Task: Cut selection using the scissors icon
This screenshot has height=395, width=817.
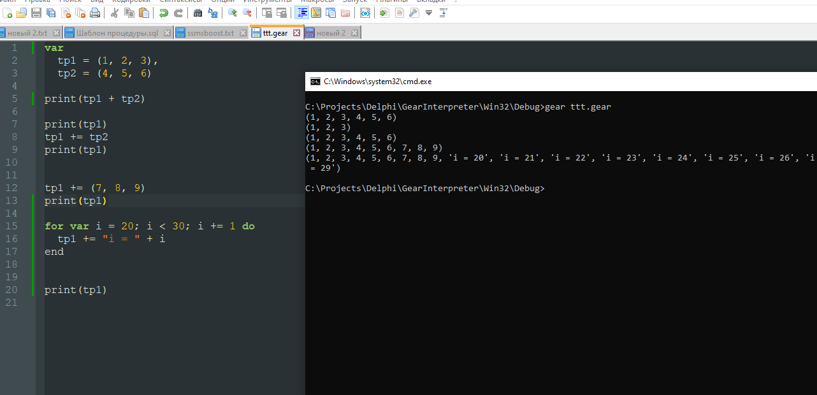Action: pos(115,13)
